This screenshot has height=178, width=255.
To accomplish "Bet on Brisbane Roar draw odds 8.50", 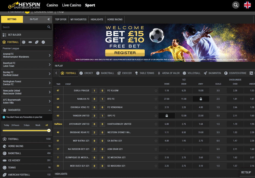I will (x=184, y=132).
